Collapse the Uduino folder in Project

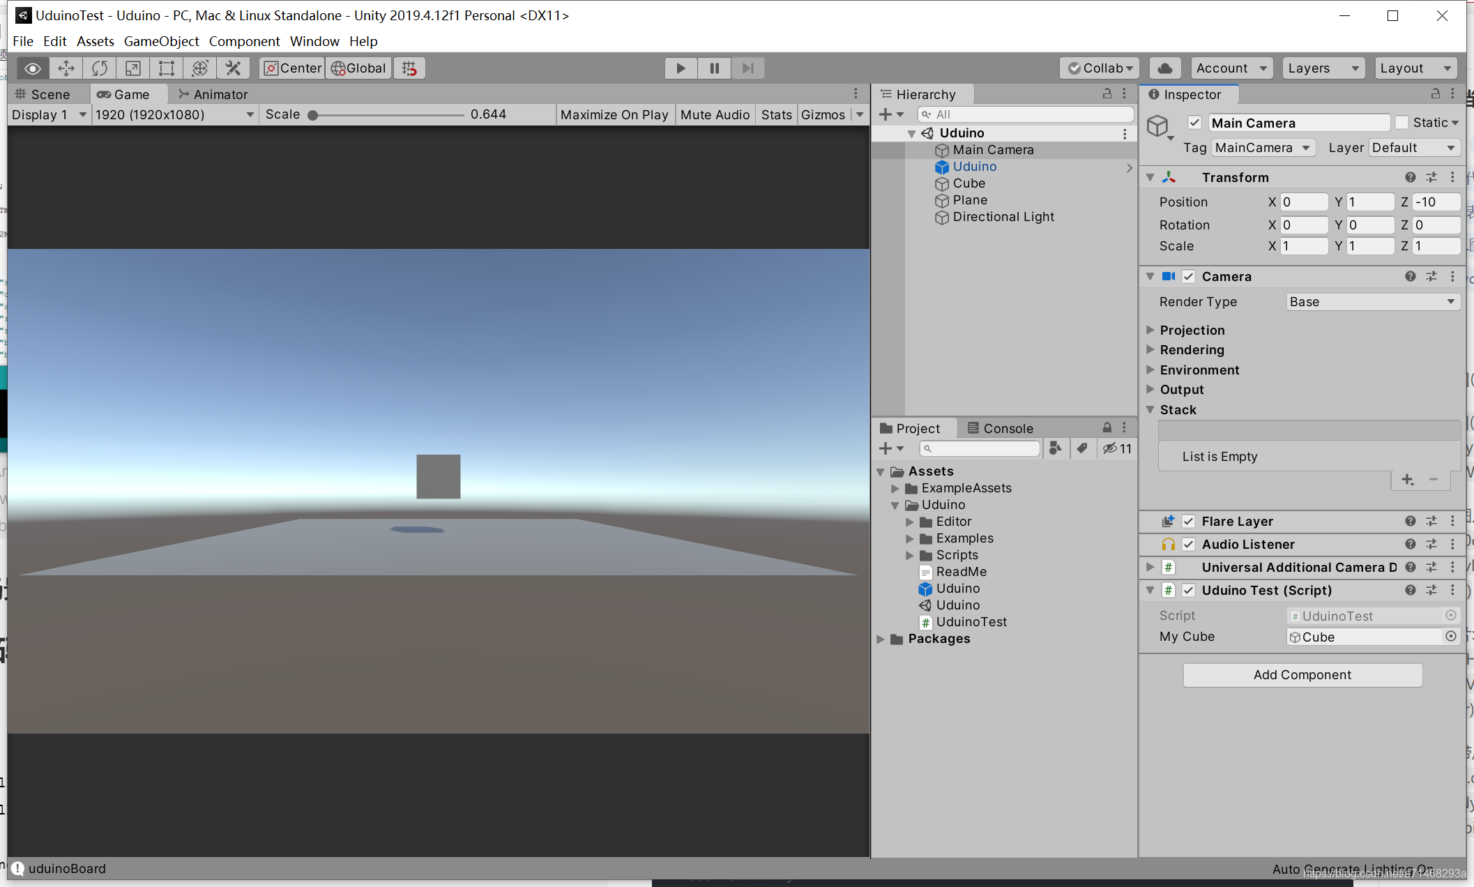pyautogui.click(x=895, y=505)
